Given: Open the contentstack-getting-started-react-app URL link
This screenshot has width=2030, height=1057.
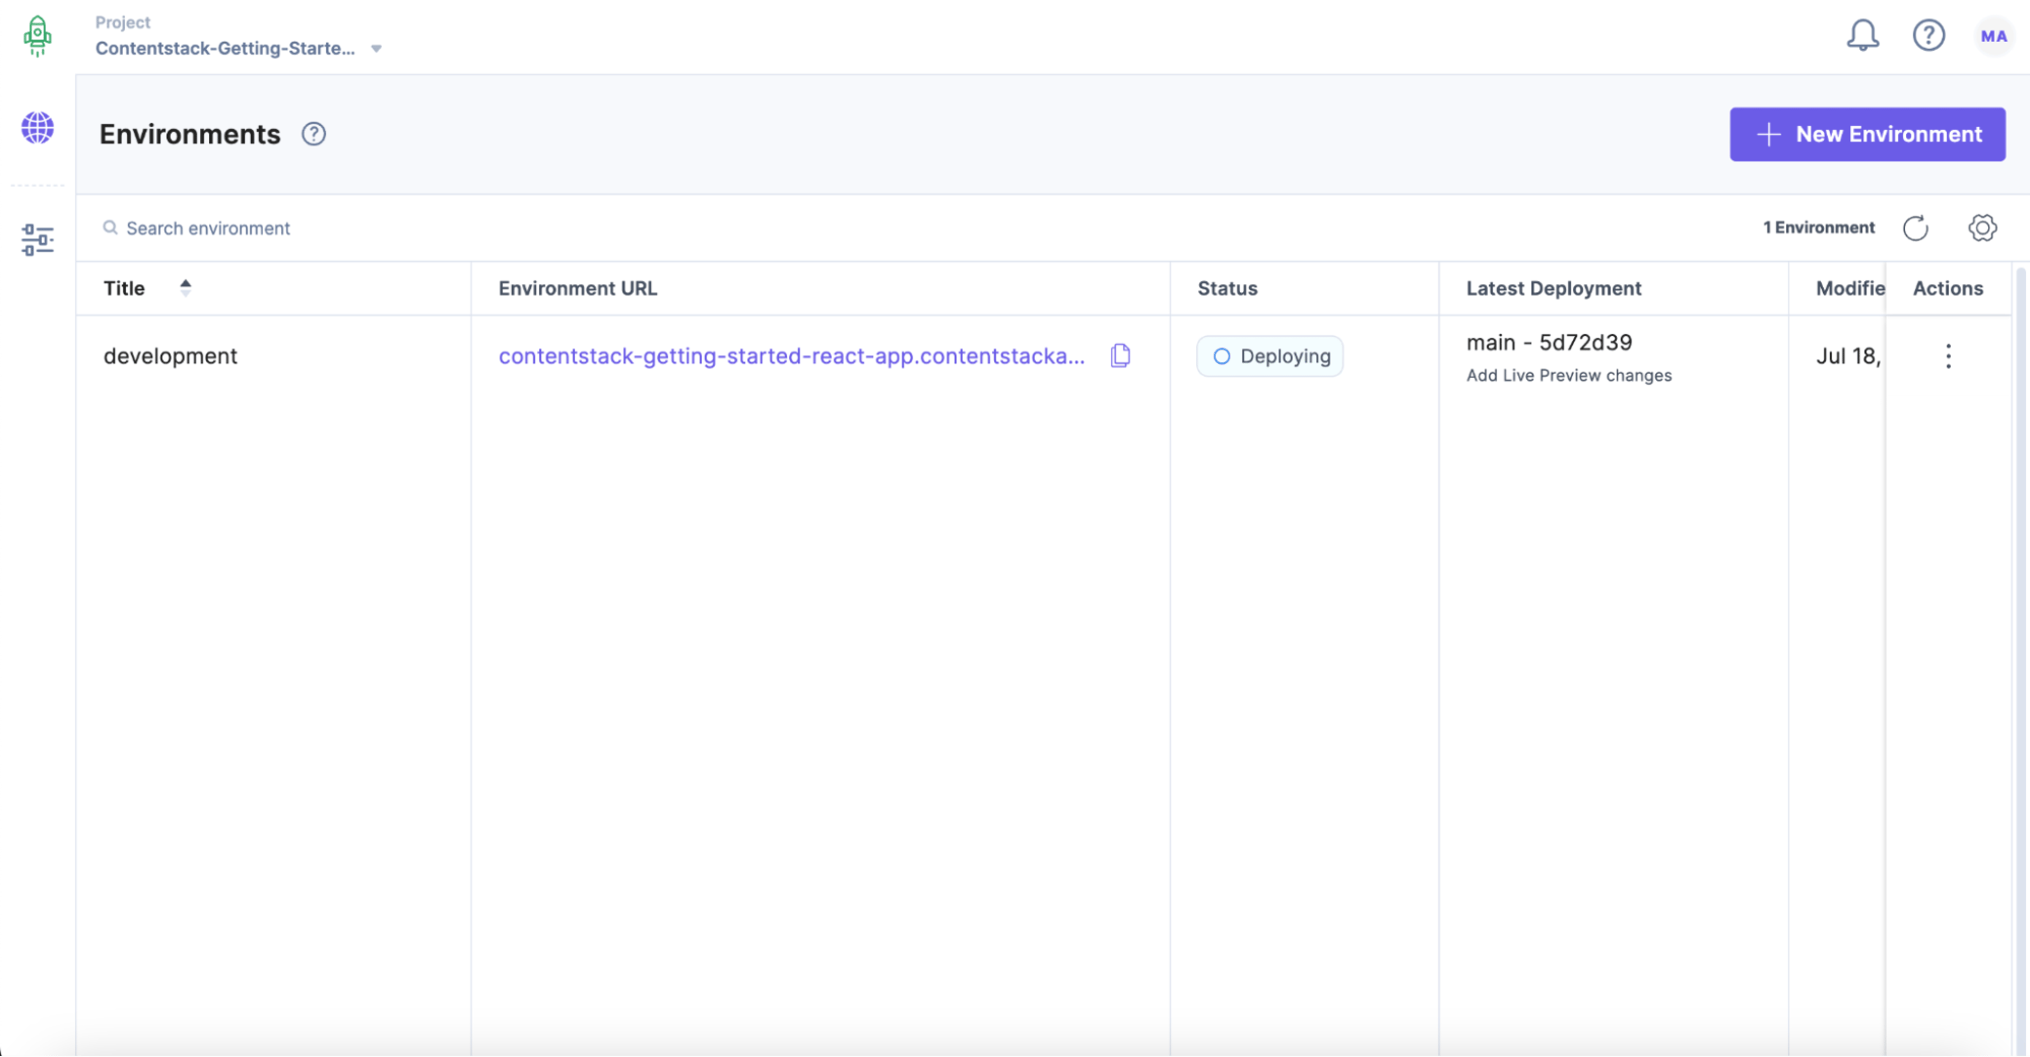Looking at the screenshot, I should click(791, 356).
